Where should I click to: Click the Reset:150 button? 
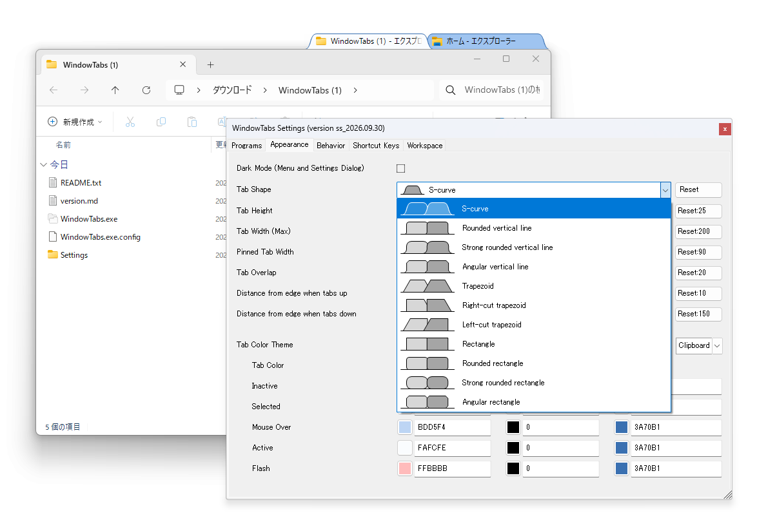coord(698,314)
